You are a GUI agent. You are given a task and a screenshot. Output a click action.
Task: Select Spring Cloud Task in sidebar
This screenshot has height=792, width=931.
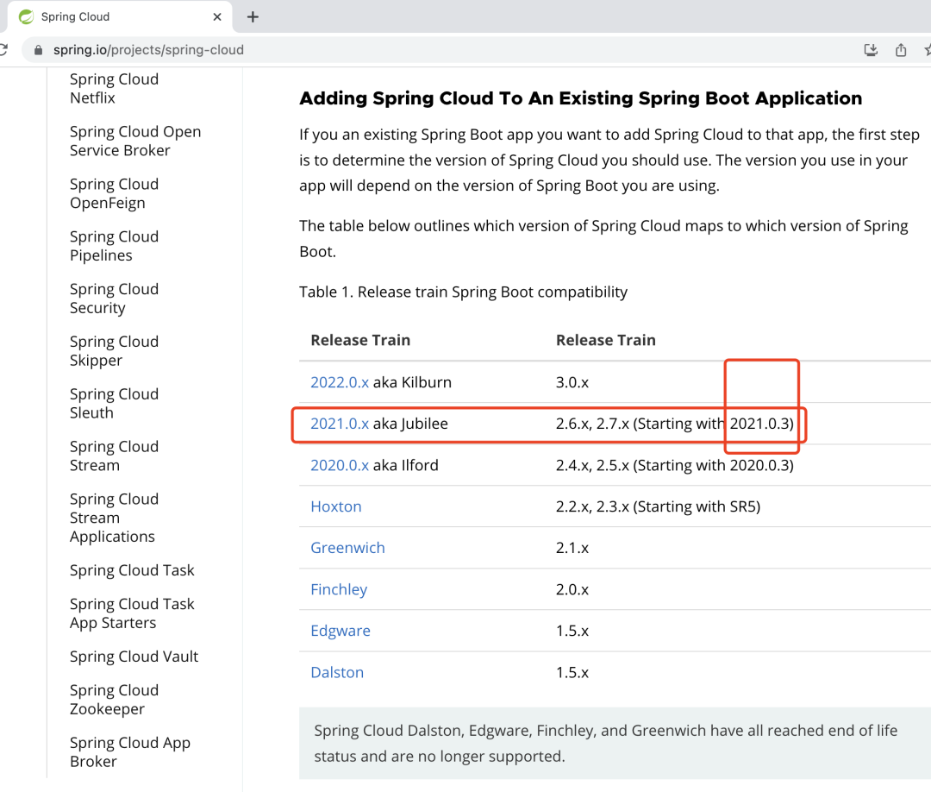tap(132, 570)
